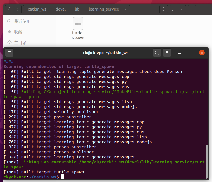Click 'Built target person_subscriber' line
The image size is (212, 182).
[50, 147]
